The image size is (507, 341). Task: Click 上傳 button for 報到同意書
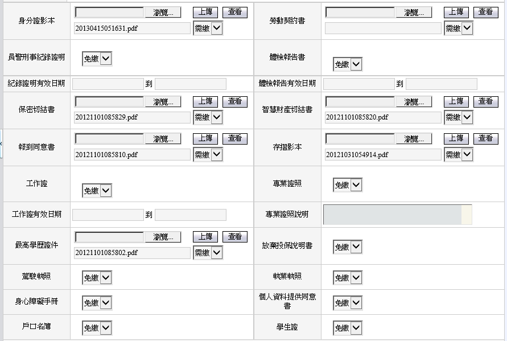point(205,139)
